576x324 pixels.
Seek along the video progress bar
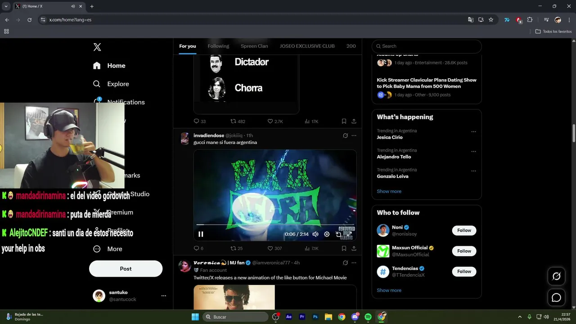[x=275, y=225]
